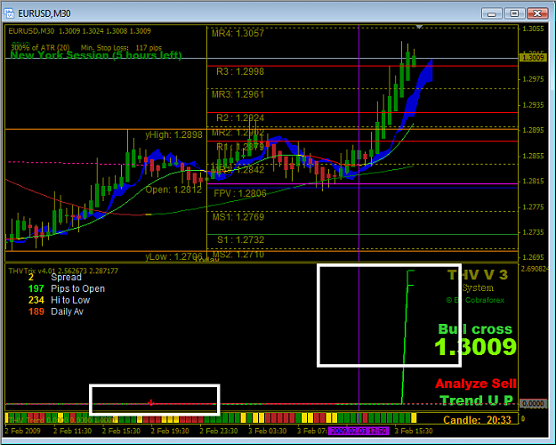The width and height of the screenshot is (556, 445).
Task: Click the '2 Feb 2009' time axis label
Action: 23,431
